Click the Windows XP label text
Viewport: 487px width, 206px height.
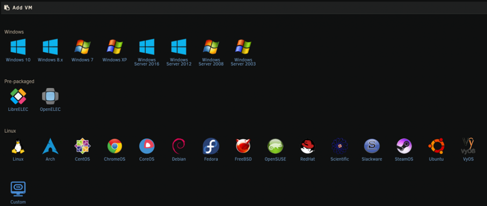pyautogui.click(x=115, y=60)
